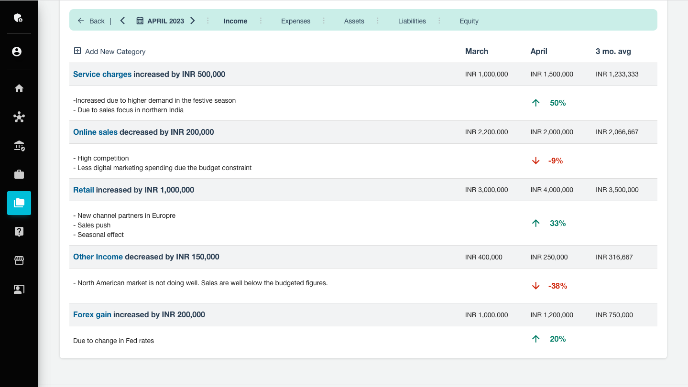
Task: Open the Equity tab
Action: 469,21
